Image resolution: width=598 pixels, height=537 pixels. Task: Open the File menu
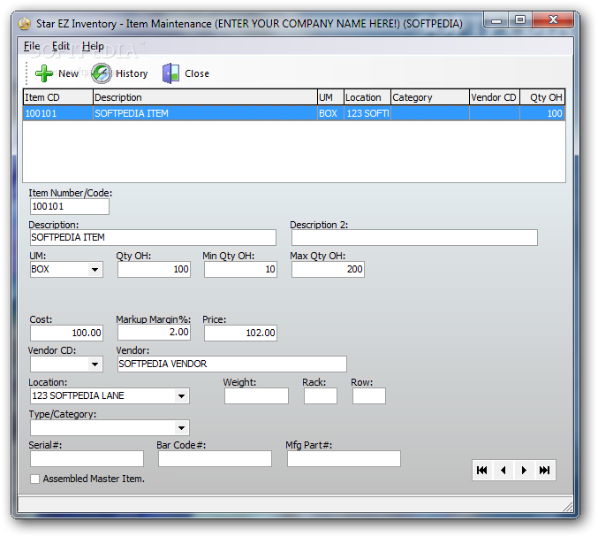coord(32,46)
